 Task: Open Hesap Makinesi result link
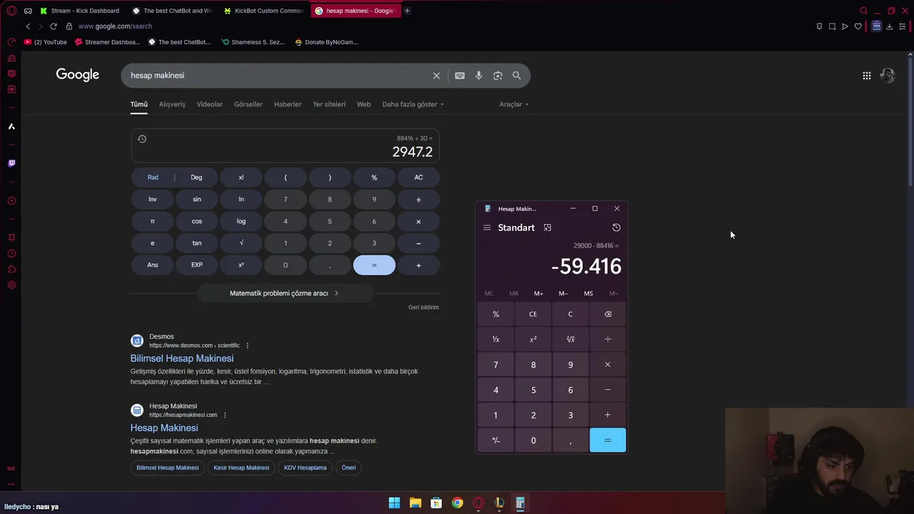tap(164, 428)
